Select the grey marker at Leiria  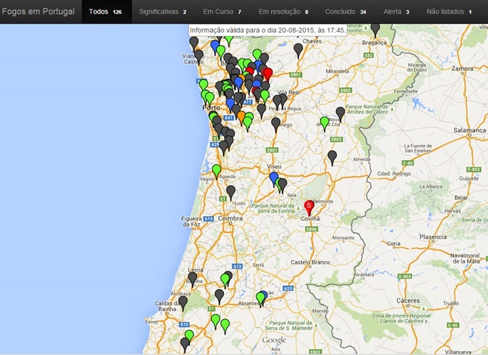[192, 279]
